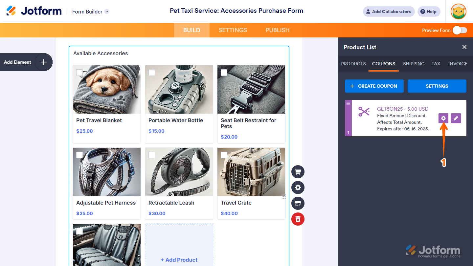Select the Travel Crate checkbox
The height and width of the screenshot is (266, 473).
(x=224, y=155)
